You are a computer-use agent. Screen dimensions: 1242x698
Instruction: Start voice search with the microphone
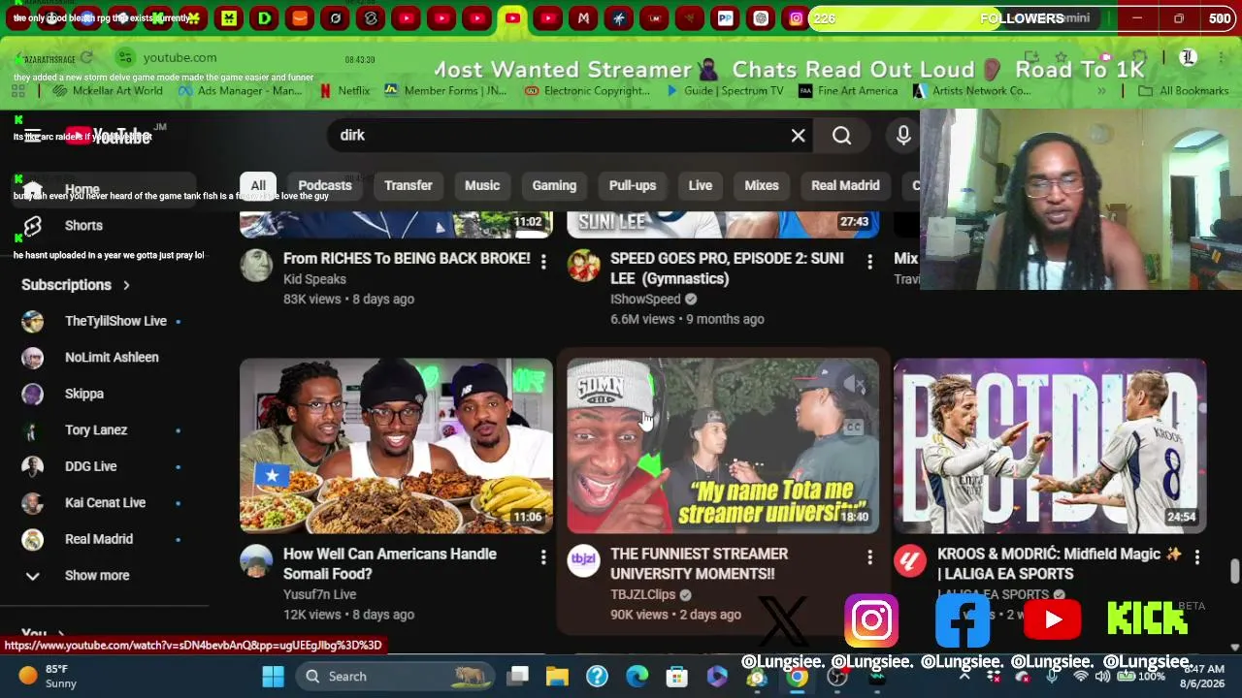point(903,136)
